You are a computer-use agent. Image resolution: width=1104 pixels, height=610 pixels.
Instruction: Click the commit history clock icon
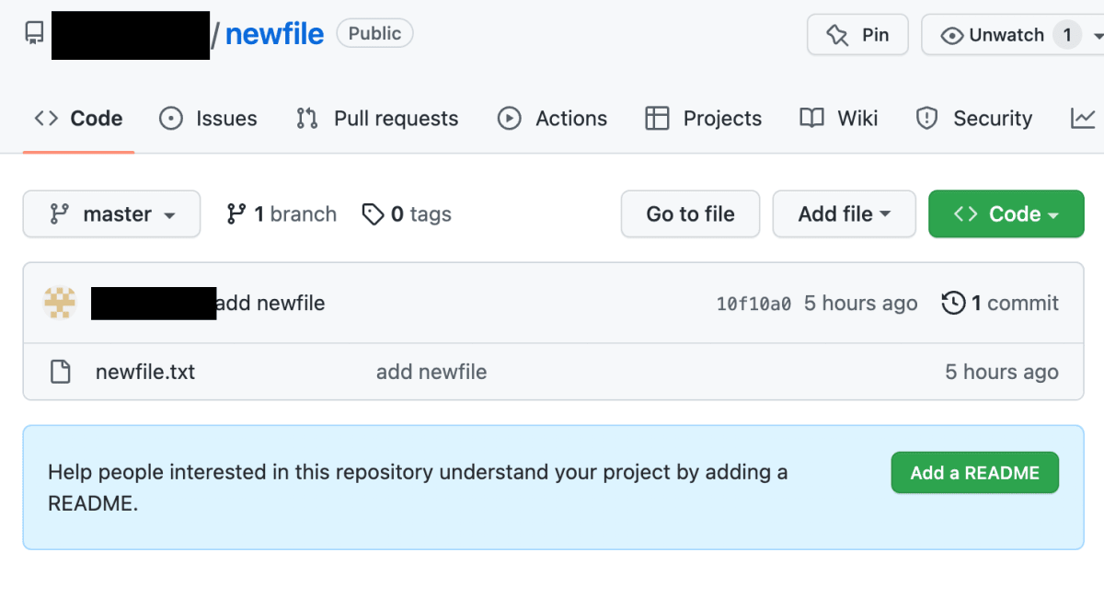pos(954,303)
